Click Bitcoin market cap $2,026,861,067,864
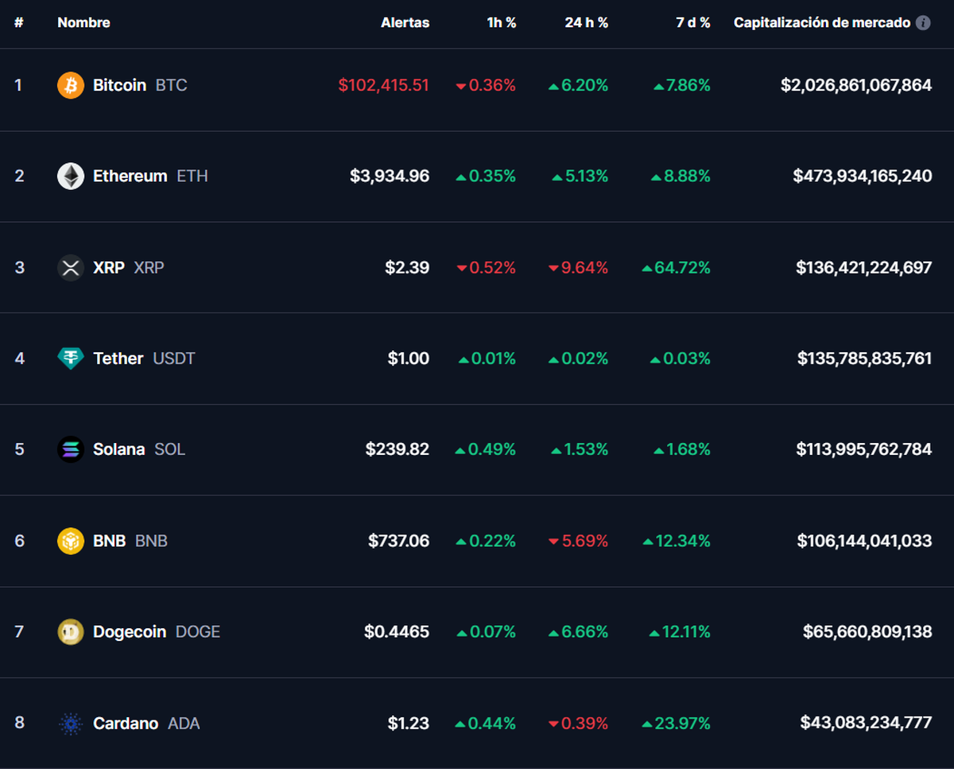 click(855, 85)
